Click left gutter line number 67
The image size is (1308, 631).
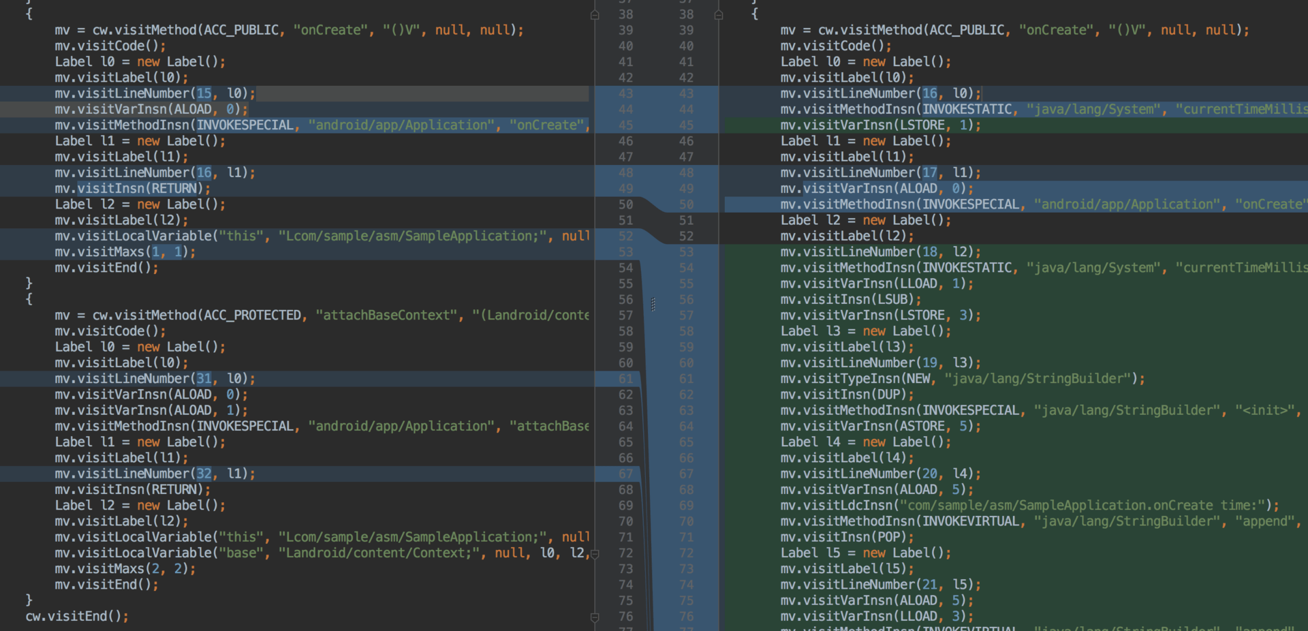(x=625, y=474)
